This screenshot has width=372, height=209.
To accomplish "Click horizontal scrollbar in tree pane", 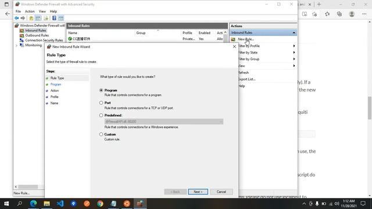I will [28, 187].
